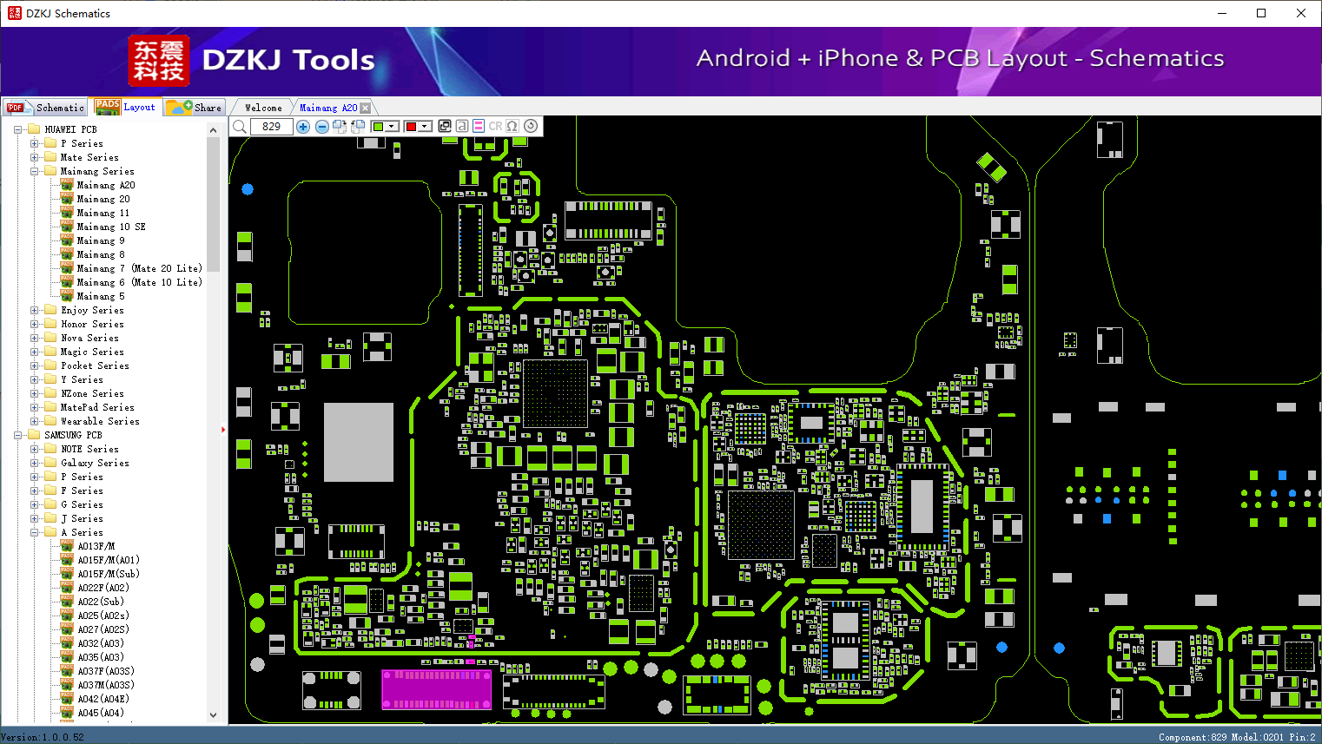The width and height of the screenshot is (1322, 744).
Task: Click the folder icon for Pocket Series
Action: [50, 365]
